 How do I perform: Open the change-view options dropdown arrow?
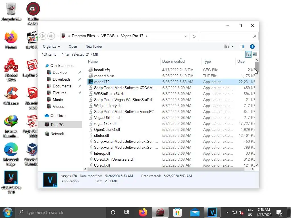click(x=232, y=47)
